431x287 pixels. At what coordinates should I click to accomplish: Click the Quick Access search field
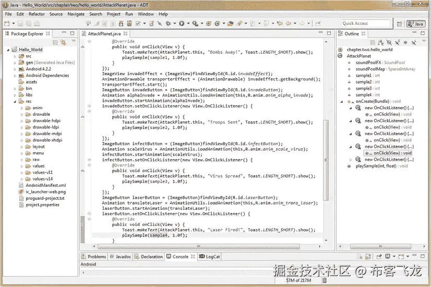pyautogui.click(x=366, y=23)
